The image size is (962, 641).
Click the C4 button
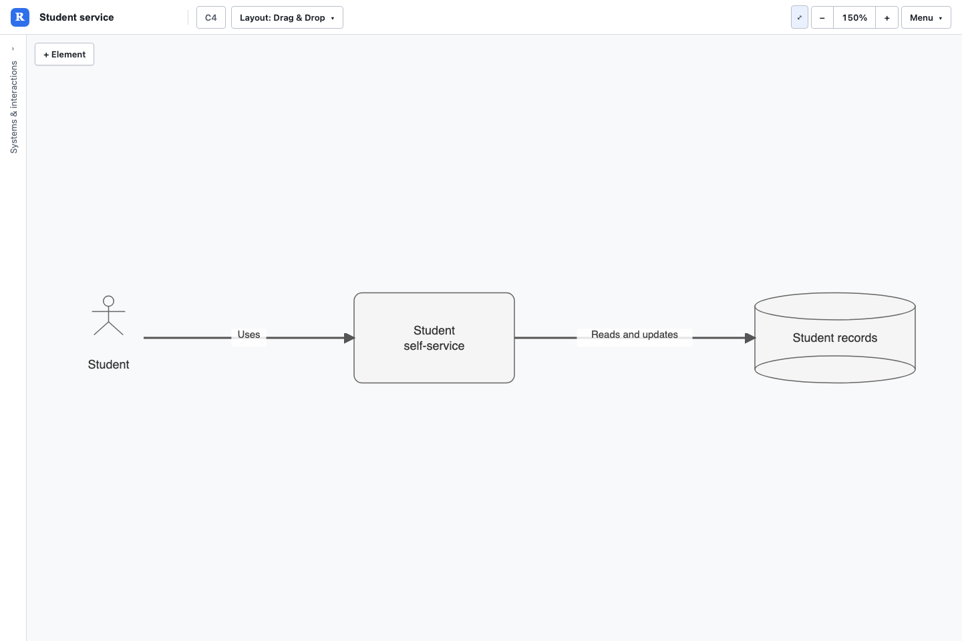coord(211,17)
